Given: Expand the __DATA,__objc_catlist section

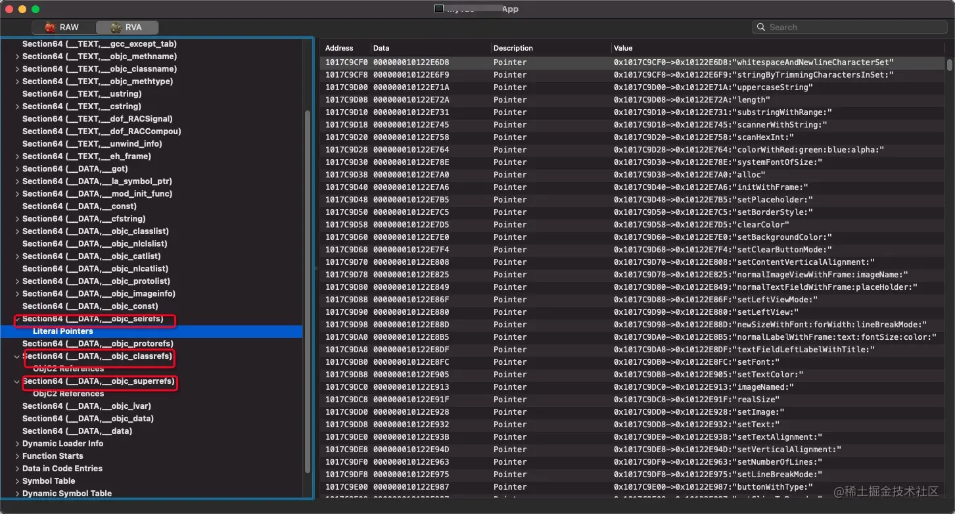Looking at the screenshot, I should [x=17, y=256].
